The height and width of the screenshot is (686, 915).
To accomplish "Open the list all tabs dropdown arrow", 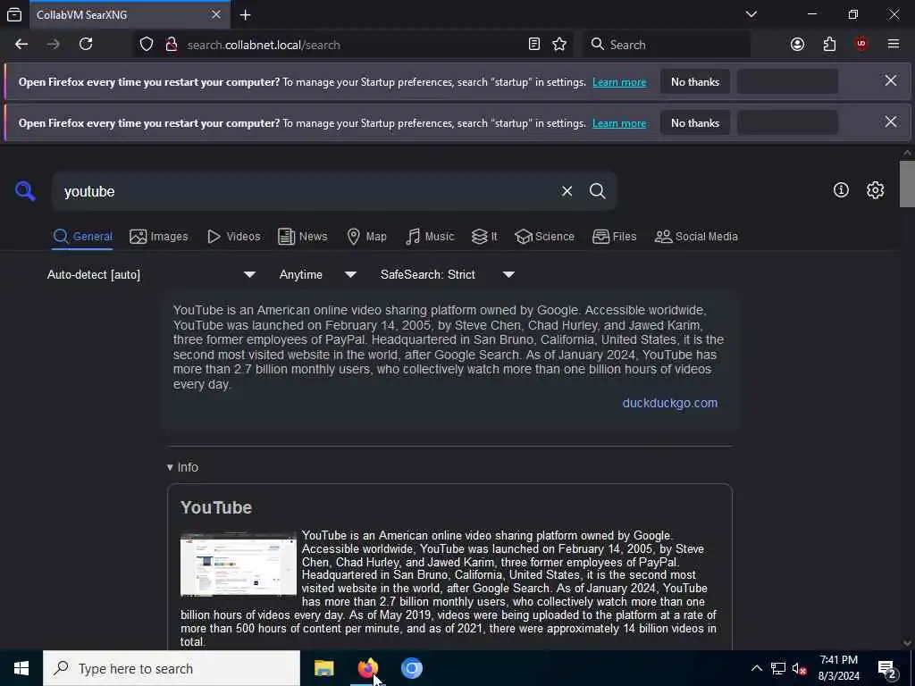I will [x=751, y=14].
